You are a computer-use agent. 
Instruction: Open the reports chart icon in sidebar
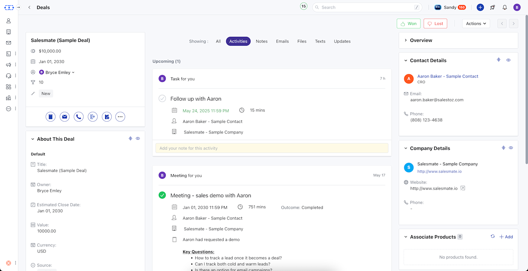pyautogui.click(x=8, y=98)
